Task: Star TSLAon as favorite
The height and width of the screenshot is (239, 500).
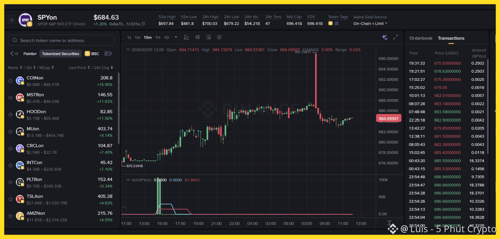Action: pos(11,199)
